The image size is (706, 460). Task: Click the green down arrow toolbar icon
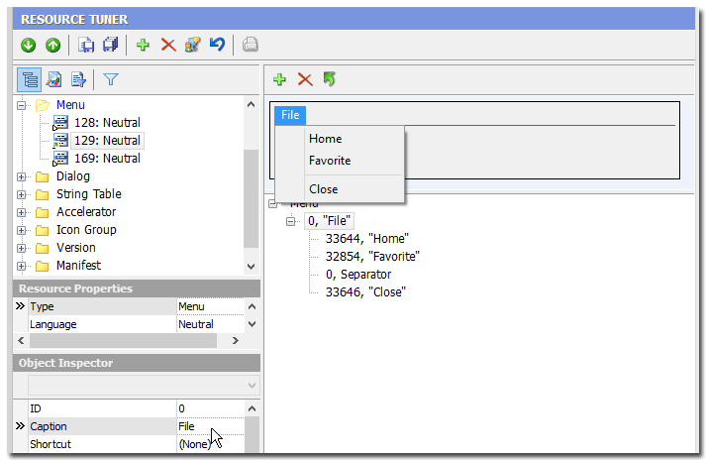28,45
